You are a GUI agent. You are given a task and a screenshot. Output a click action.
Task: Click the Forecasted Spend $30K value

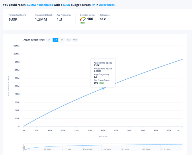point(13,19)
